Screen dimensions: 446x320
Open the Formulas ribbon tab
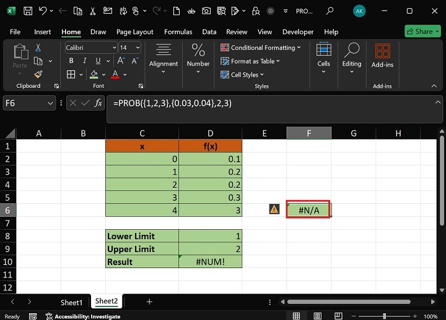point(178,32)
